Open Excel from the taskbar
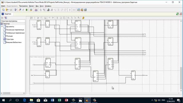 click(59, 100)
